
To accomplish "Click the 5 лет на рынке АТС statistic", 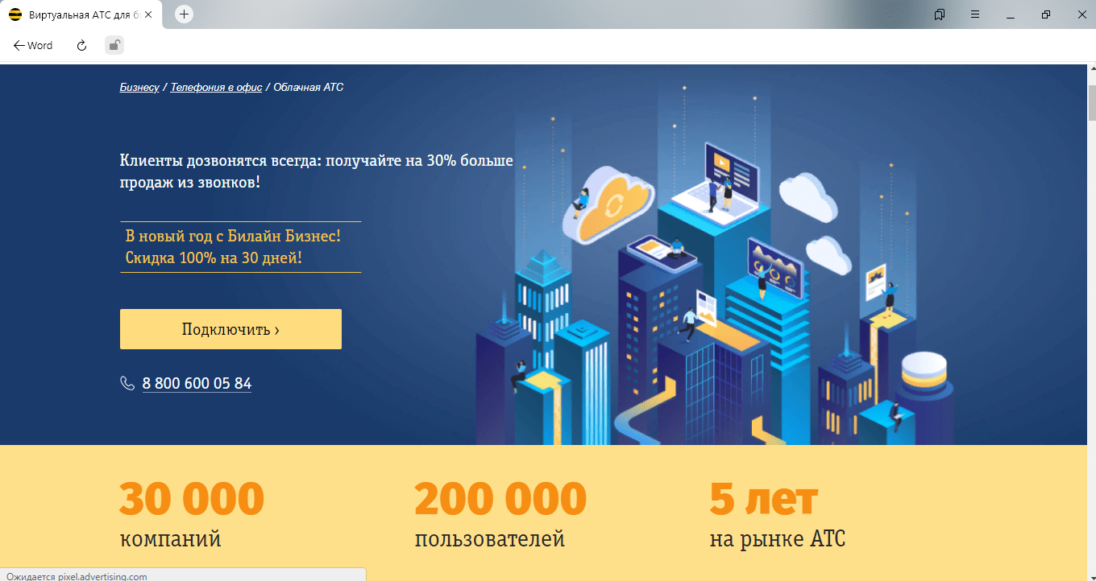I will pyautogui.click(x=777, y=514).
